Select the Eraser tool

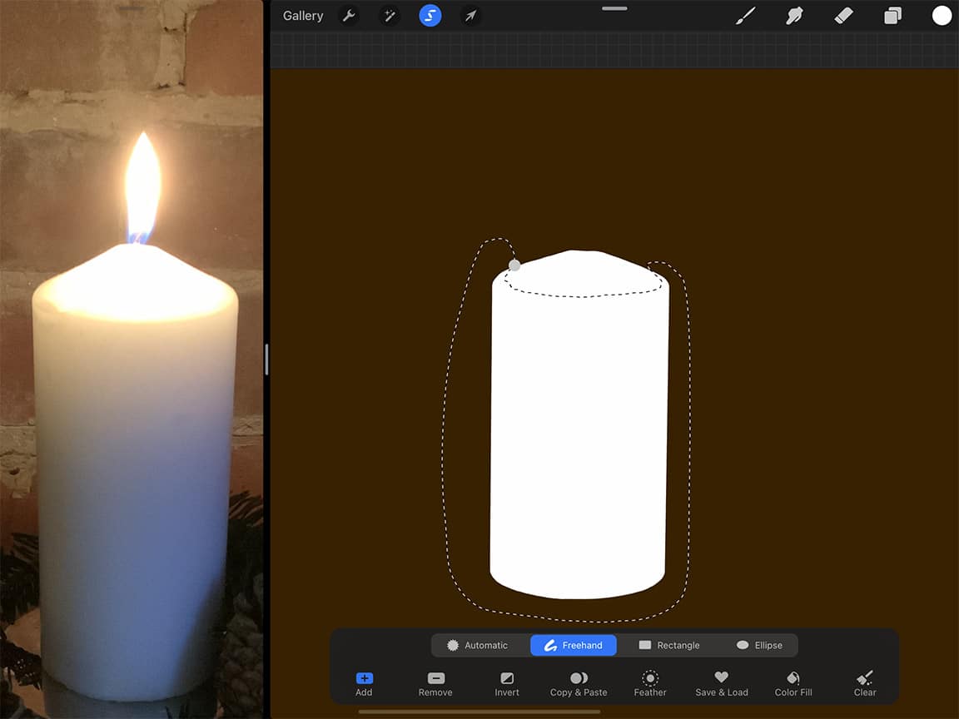pyautogui.click(x=843, y=16)
